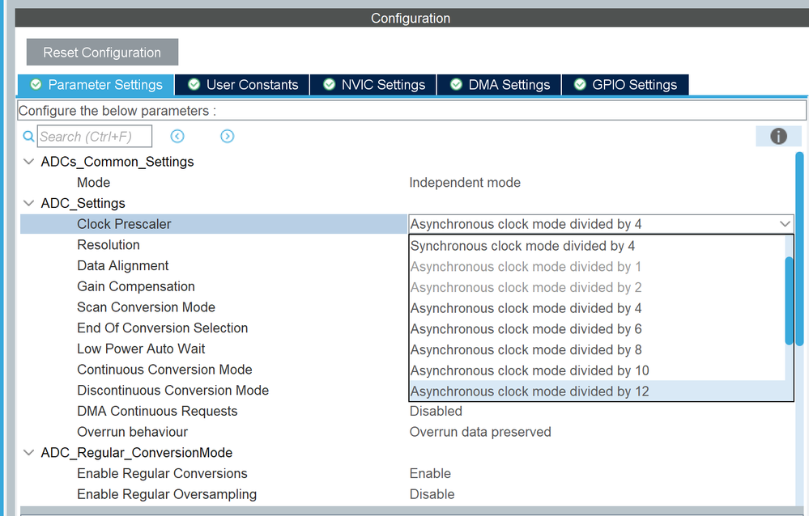The image size is (809, 516).
Task: Choose Asynchronous clock mode divided by 12
Action: [597, 391]
